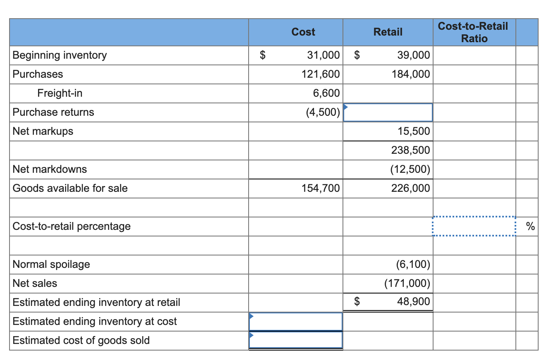The height and width of the screenshot is (358, 551).
Task: Select the 48,900 ending inventory retail value
Action: [x=414, y=302]
